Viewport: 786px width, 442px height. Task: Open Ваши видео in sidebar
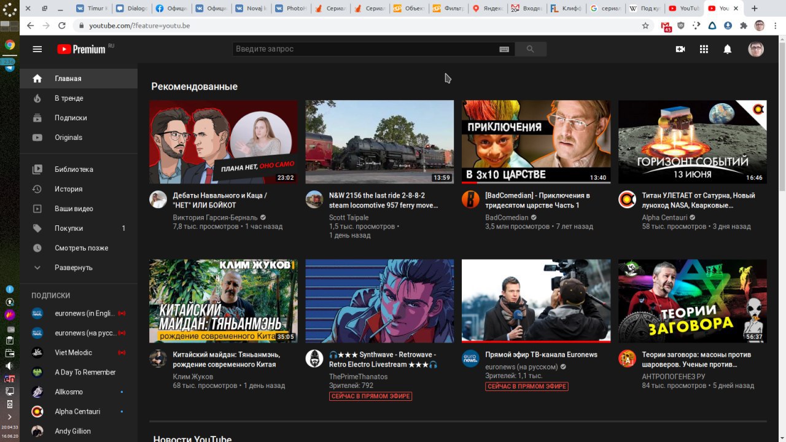click(x=79, y=209)
